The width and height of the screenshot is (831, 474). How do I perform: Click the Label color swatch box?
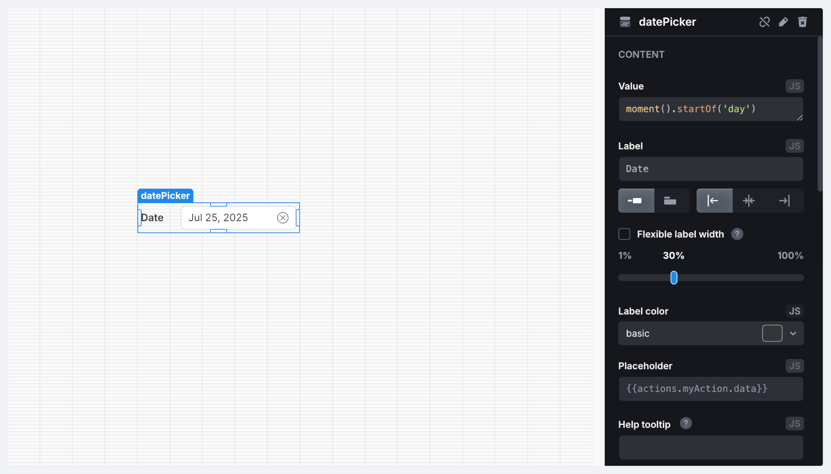772,333
